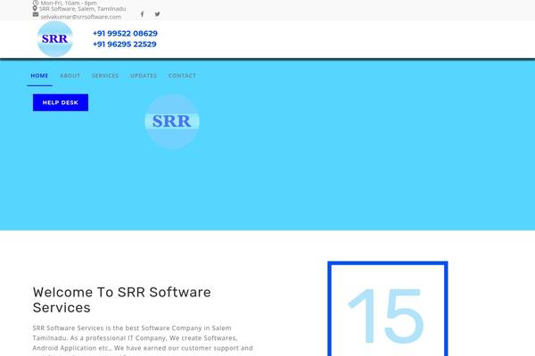535x356 pixels.
Task: Open the Services menu item
Action: pos(105,76)
